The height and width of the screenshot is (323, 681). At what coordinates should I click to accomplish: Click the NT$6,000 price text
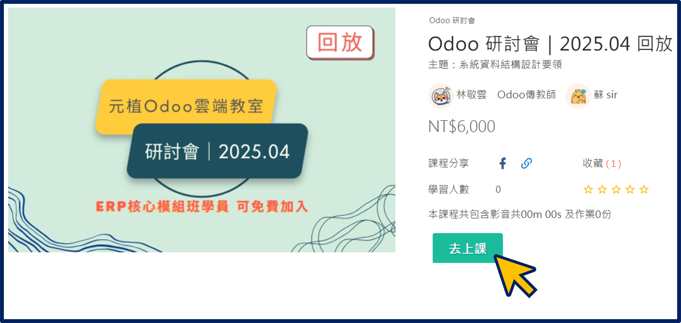pos(461,127)
